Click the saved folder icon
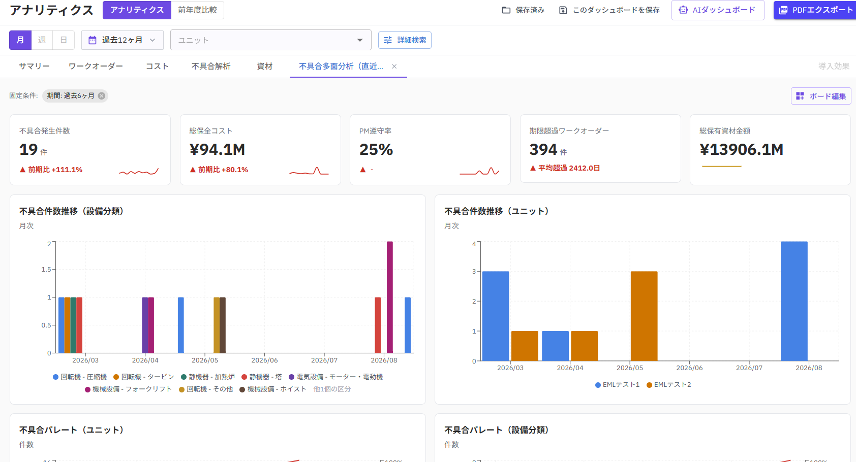The height and width of the screenshot is (462, 856). tap(506, 10)
